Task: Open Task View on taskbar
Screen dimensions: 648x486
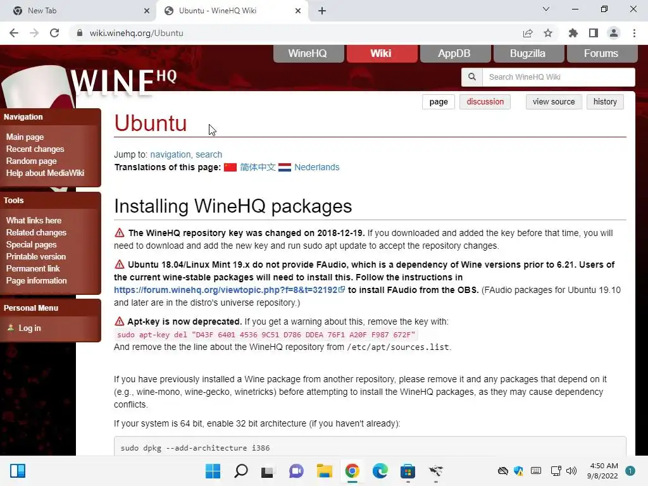Action: click(x=268, y=471)
